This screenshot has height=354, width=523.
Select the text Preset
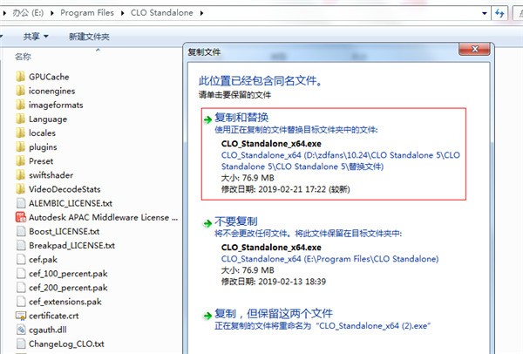tap(41, 161)
